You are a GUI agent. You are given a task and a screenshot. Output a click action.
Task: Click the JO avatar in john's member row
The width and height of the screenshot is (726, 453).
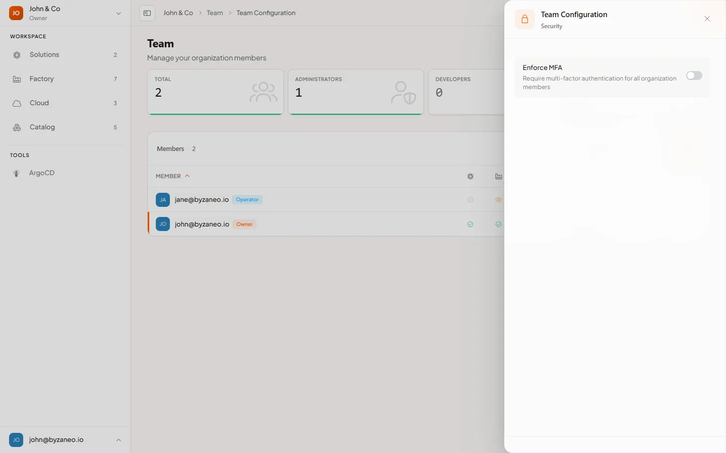(163, 224)
